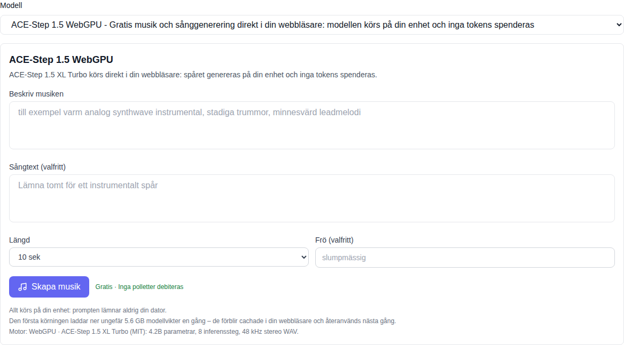Open the Modell selection dropdown
The width and height of the screenshot is (624, 345).
point(311,25)
